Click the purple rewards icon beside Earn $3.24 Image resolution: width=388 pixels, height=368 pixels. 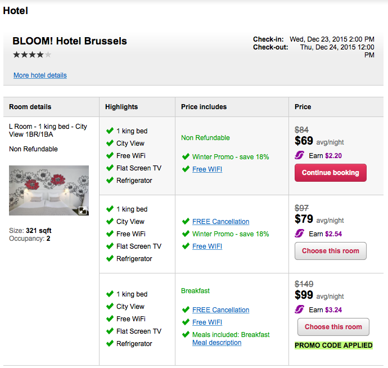coord(299,309)
